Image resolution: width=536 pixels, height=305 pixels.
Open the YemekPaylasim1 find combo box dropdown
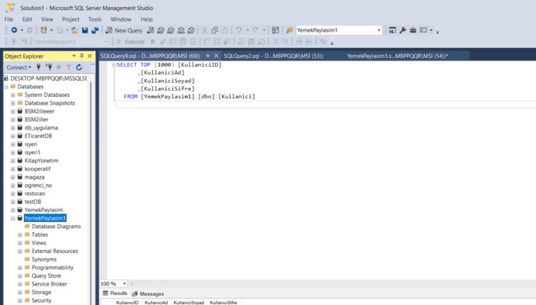point(379,30)
